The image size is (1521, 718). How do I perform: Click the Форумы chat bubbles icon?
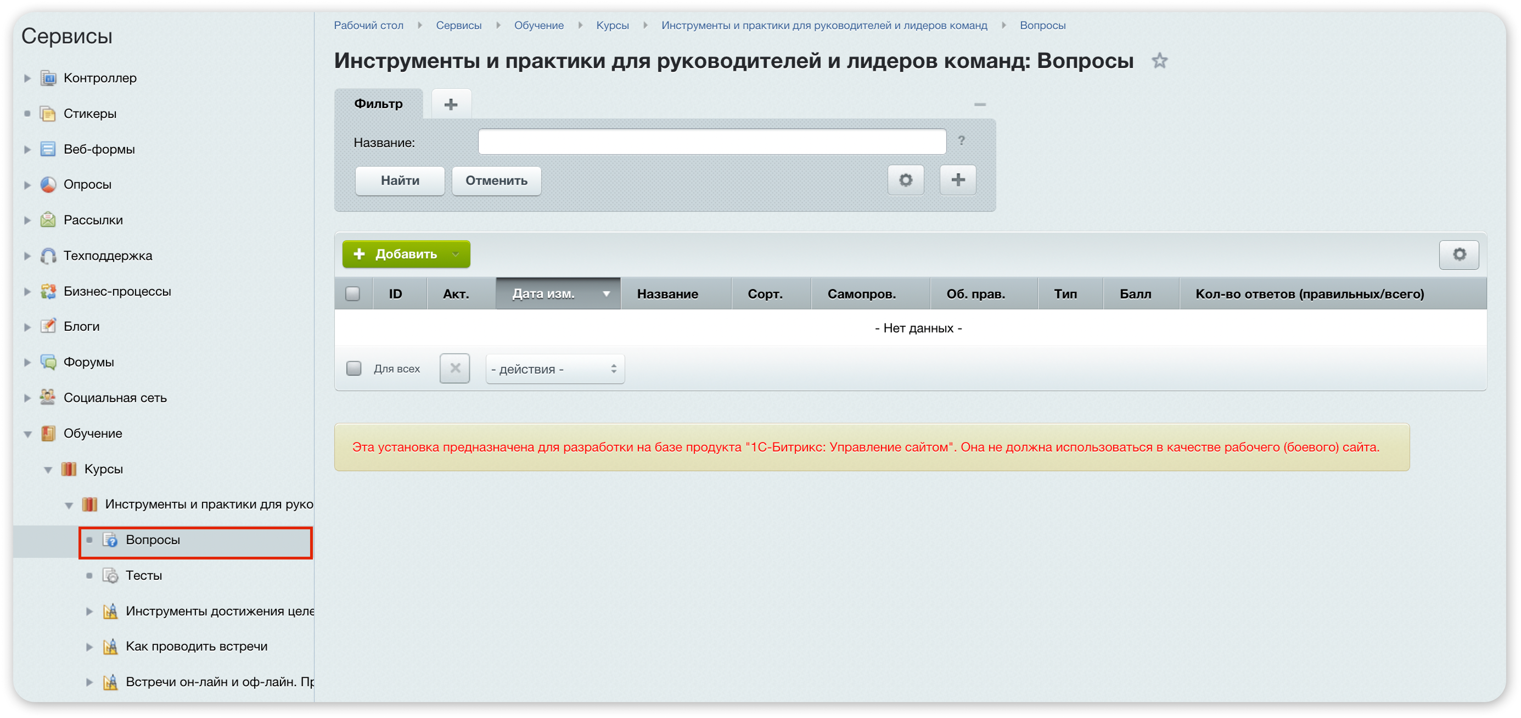(x=48, y=362)
